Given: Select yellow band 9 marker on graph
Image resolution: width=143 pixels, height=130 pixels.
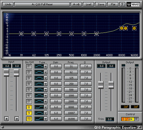Looking at the screenshot, I should pos(126,28).
